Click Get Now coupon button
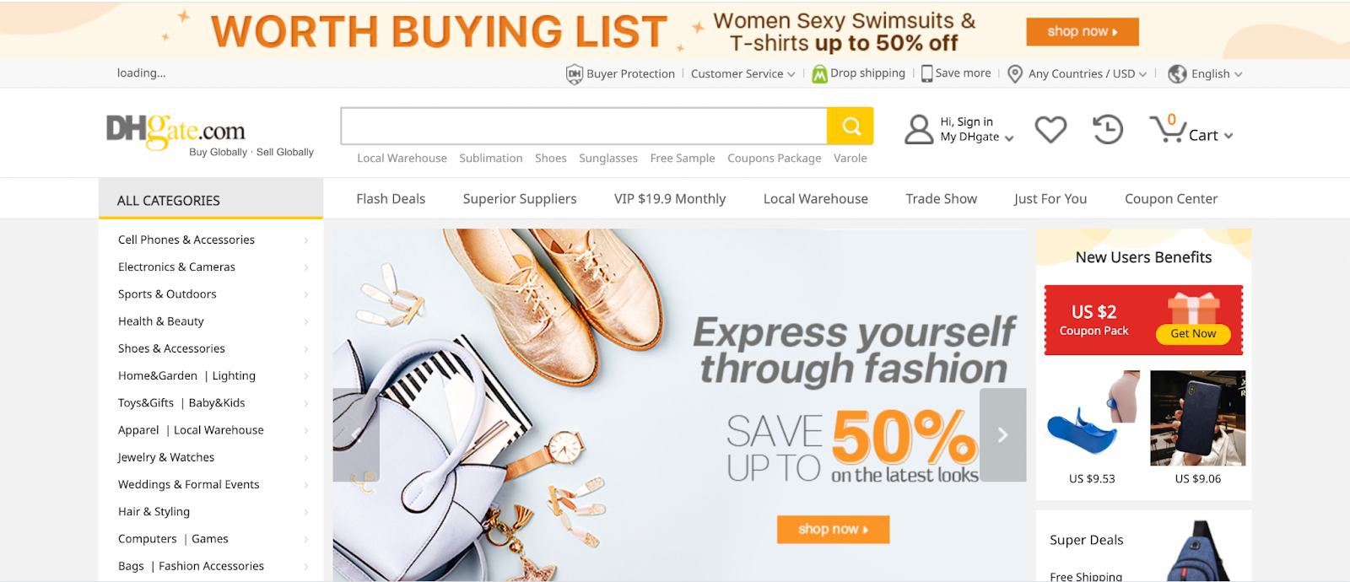 coord(1193,334)
